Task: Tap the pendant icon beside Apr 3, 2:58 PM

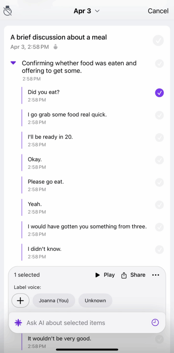Action: (55, 47)
